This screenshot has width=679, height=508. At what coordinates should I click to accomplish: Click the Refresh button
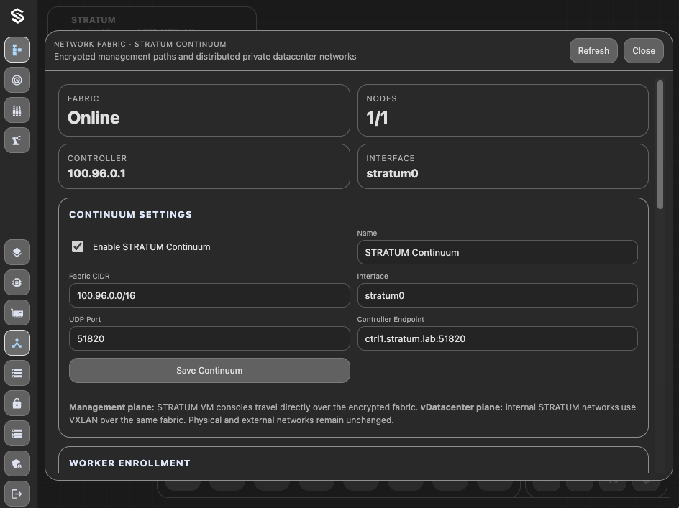(x=593, y=50)
